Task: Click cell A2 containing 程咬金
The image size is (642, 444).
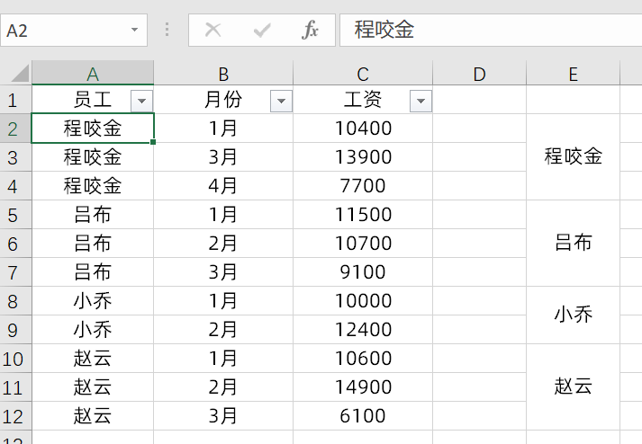Action: pos(93,129)
